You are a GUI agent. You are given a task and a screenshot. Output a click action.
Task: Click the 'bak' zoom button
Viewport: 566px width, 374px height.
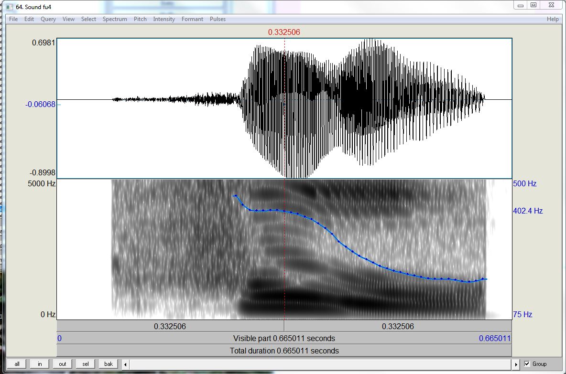click(109, 364)
